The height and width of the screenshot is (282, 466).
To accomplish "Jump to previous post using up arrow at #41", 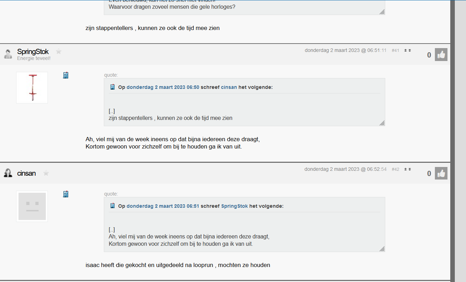I will tap(406, 51).
